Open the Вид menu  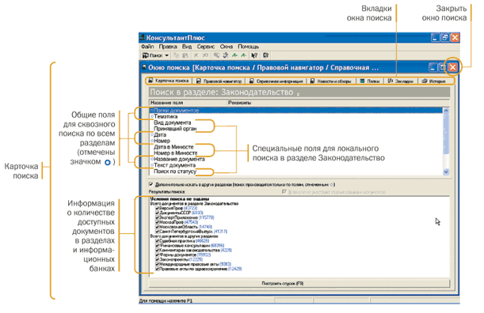click(187, 47)
